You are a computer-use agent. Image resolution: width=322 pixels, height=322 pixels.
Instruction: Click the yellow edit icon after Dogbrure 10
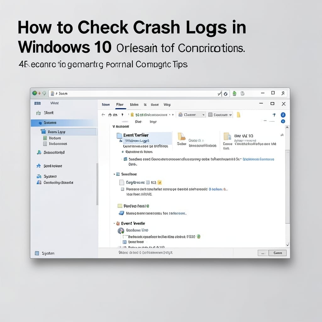pos(159,182)
